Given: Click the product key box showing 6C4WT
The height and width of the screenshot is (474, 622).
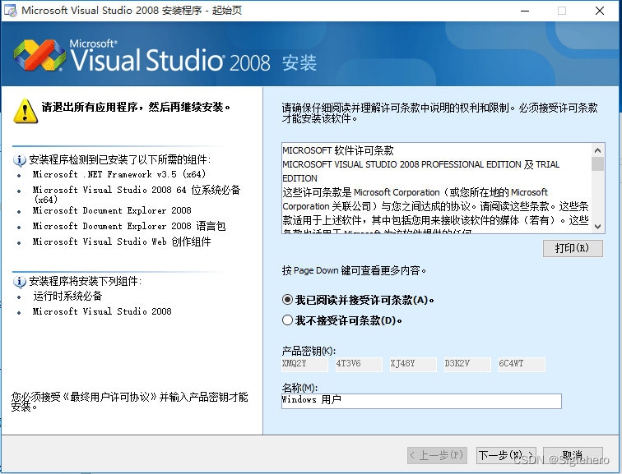Looking at the screenshot, I should click(x=522, y=364).
